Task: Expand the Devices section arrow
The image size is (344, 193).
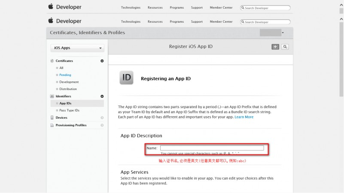Action: 102,118
